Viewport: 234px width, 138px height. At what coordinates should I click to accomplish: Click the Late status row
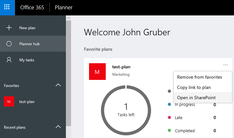click(192, 117)
